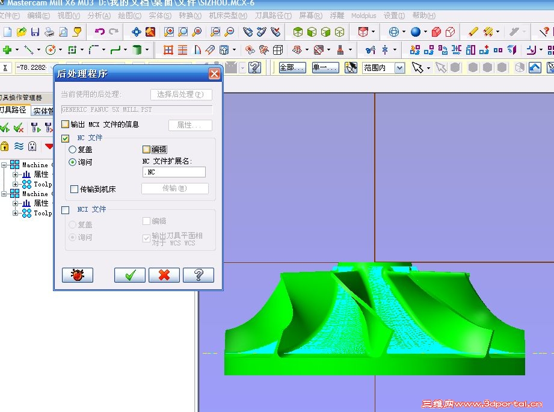Click the create line tool icon

click(29, 50)
